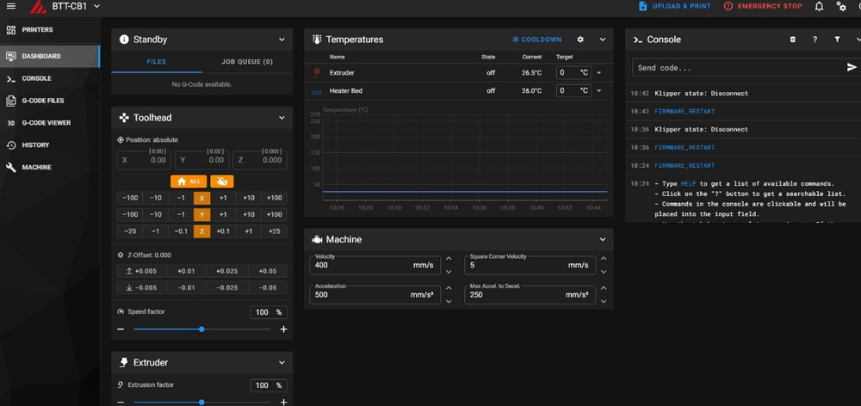Switch to the Job Queue tab
Image resolution: width=861 pixels, height=406 pixels.
[x=247, y=62]
